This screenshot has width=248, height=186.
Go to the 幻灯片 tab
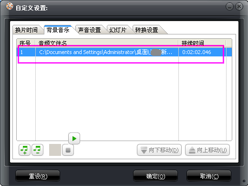pyautogui.click(x=118, y=30)
